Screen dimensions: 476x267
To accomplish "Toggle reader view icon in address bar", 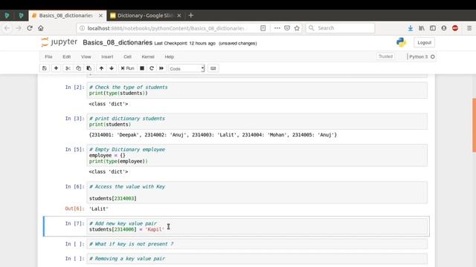I will (263, 28).
